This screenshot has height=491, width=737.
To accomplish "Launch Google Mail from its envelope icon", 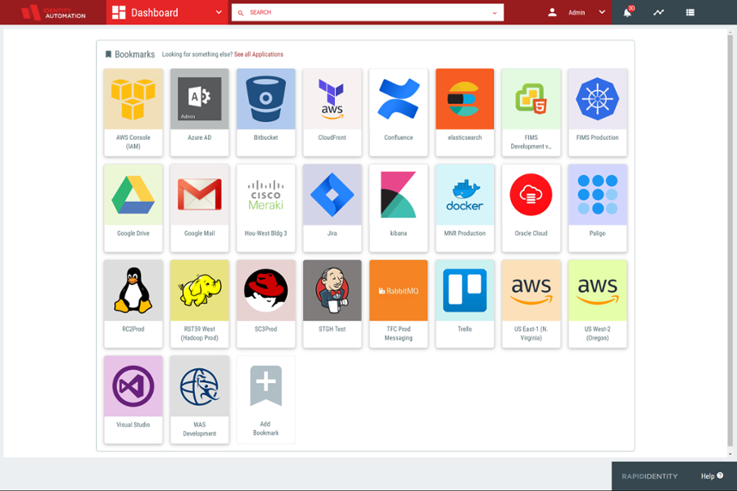I will [x=199, y=195].
